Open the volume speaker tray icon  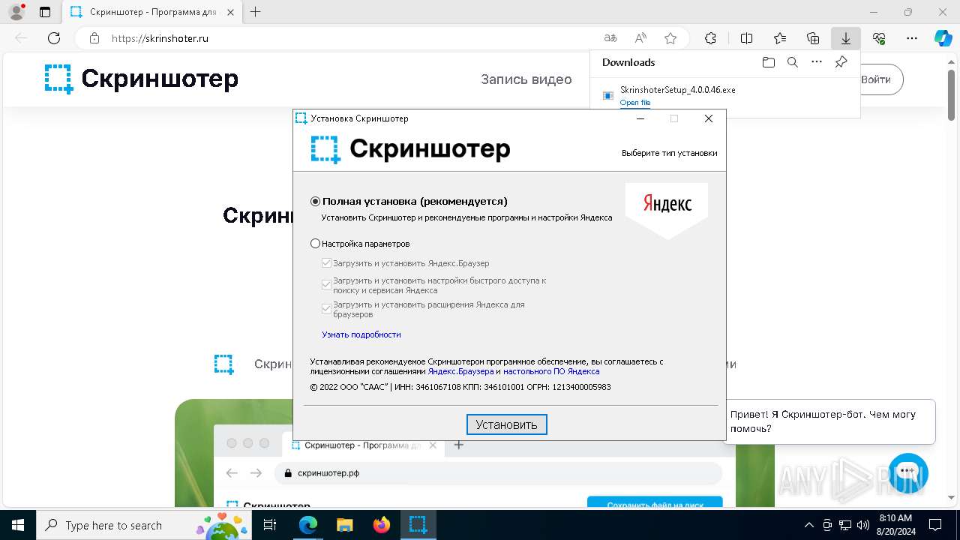[863, 525]
